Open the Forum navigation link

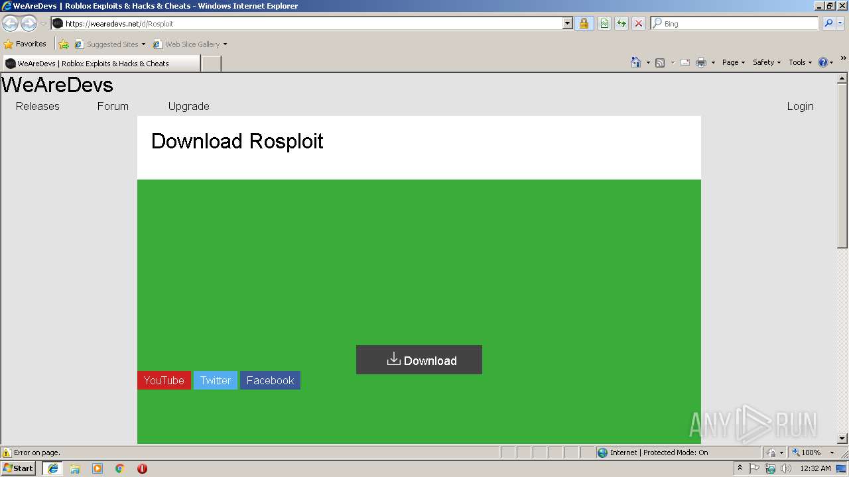tap(113, 106)
